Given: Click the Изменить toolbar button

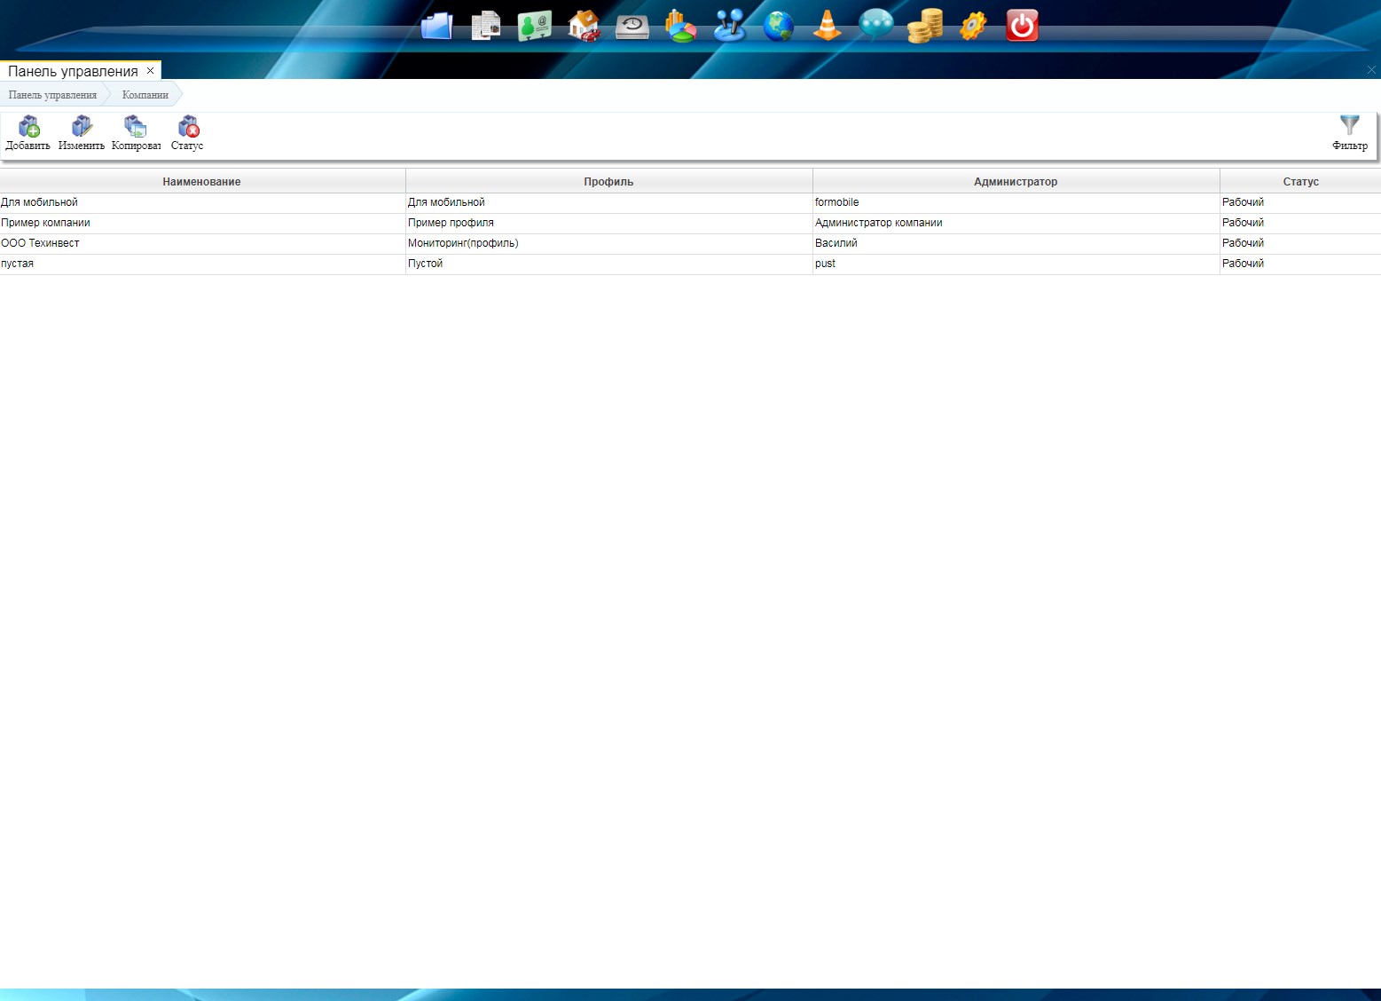Looking at the screenshot, I should pos(82,133).
